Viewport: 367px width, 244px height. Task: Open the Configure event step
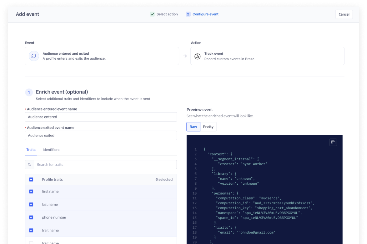coord(205,14)
